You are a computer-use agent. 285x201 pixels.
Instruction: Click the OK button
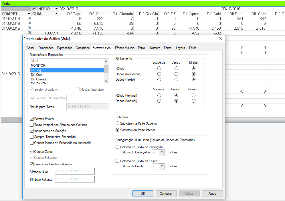(143, 194)
